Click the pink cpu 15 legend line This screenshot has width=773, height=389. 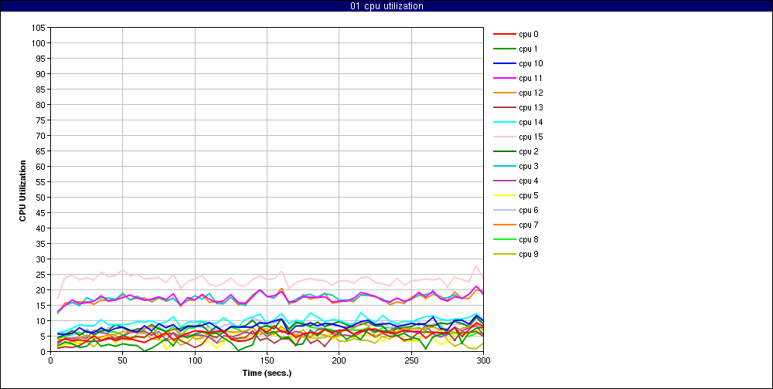click(x=504, y=137)
